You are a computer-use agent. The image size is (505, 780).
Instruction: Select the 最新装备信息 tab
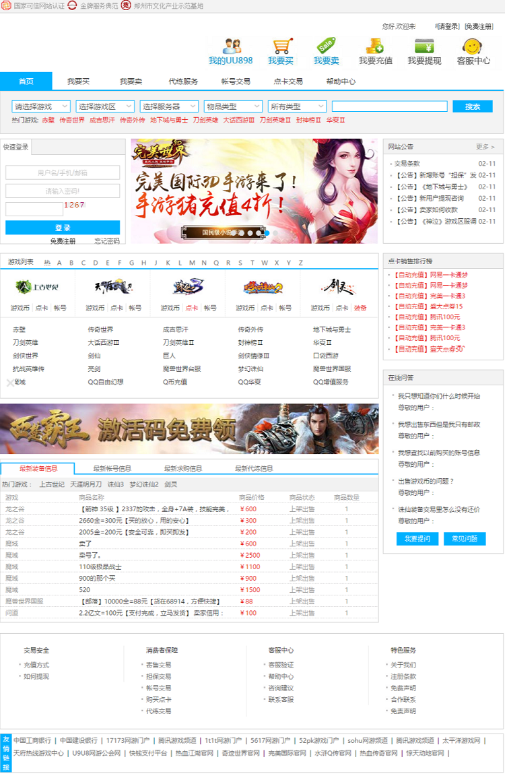[x=38, y=469]
